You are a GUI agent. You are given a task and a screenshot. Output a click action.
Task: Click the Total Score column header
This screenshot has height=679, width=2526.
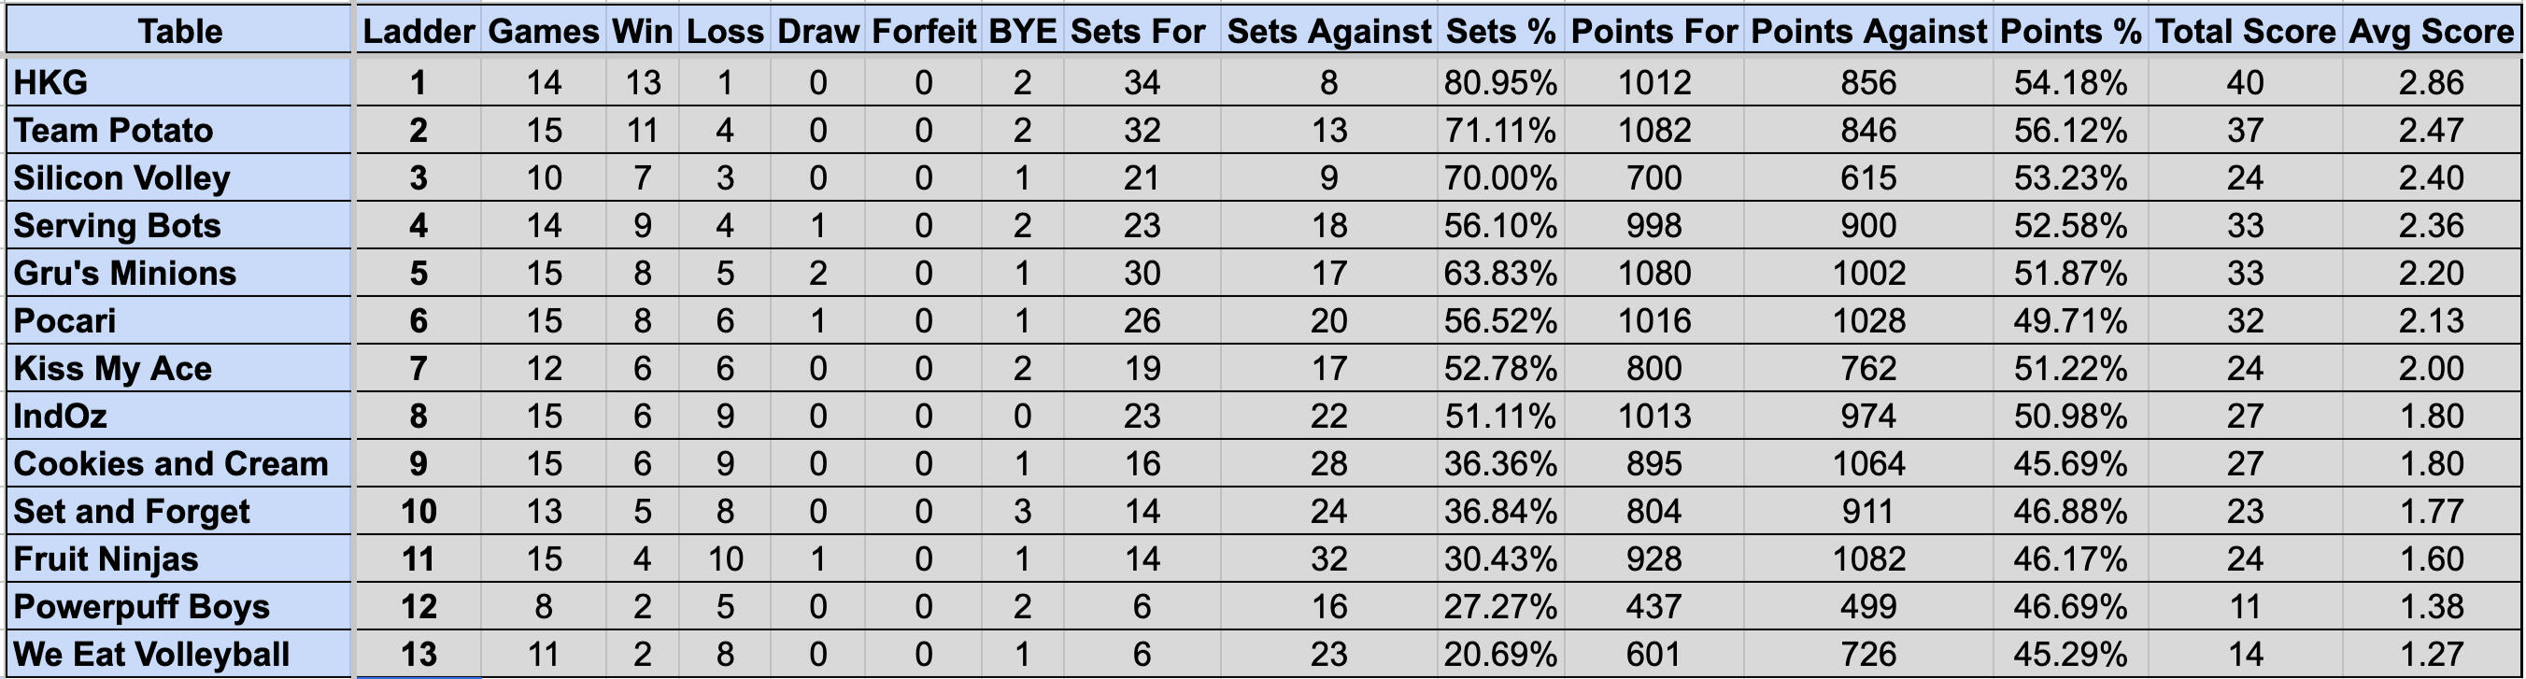coord(2246,32)
